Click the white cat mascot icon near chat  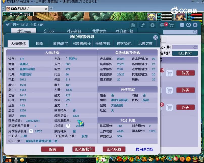pos(103,160)
